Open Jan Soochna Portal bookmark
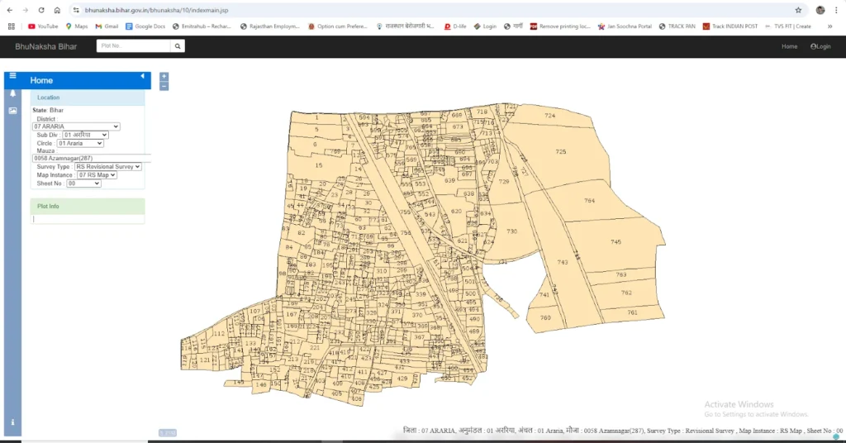Viewport: 846px width, 443px height. tap(625, 26)
